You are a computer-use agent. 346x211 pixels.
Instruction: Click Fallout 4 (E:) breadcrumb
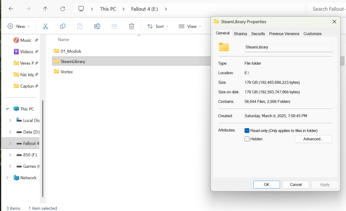click(x=144, y=9)
